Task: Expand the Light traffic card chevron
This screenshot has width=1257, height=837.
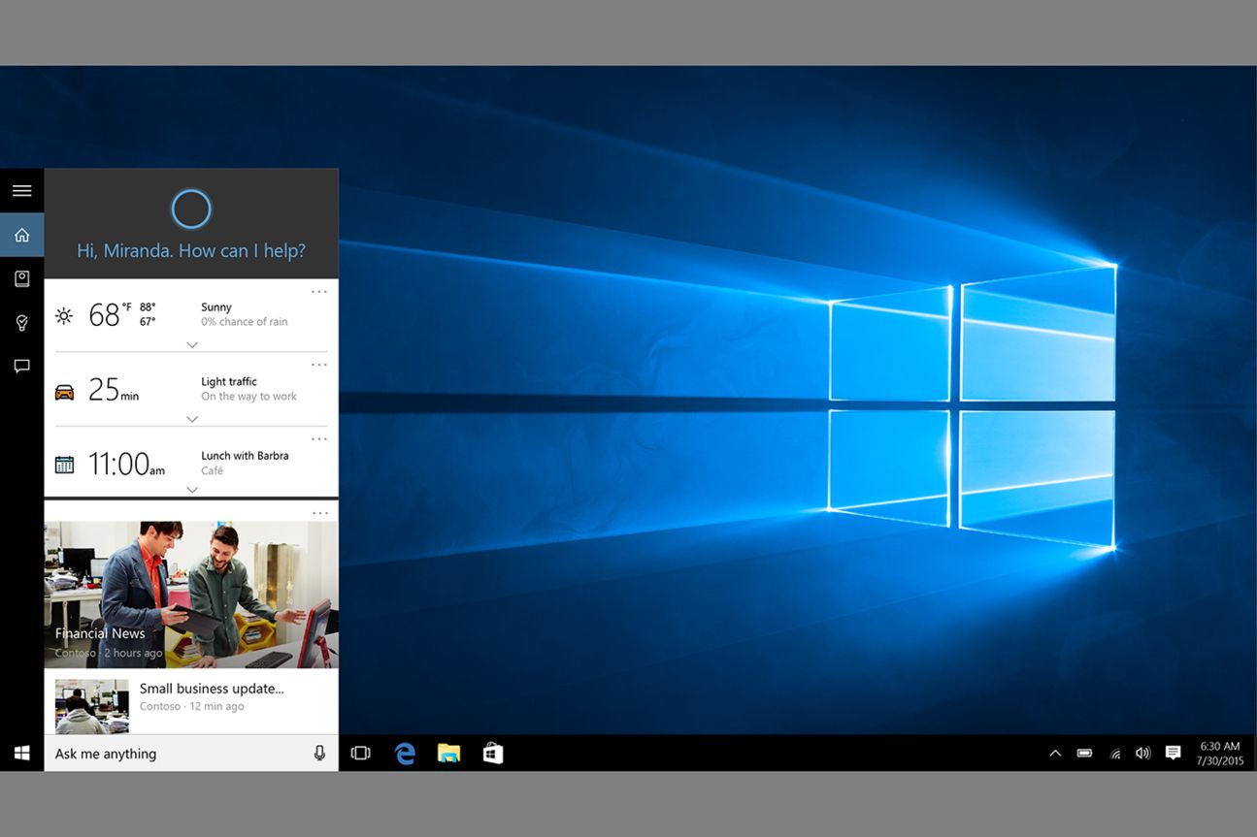Action: tap(192, 419)
